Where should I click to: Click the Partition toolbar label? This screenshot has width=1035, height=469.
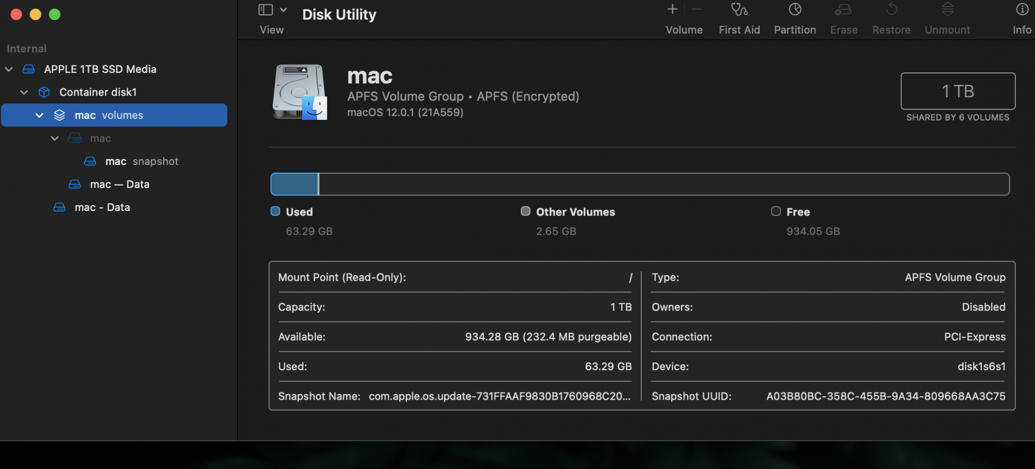[795, 30]
